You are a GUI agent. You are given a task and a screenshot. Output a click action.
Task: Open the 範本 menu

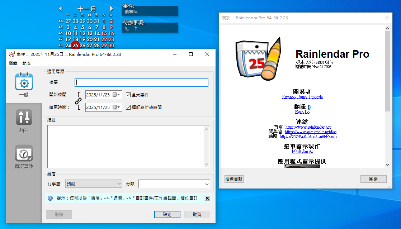click(27, 63)
